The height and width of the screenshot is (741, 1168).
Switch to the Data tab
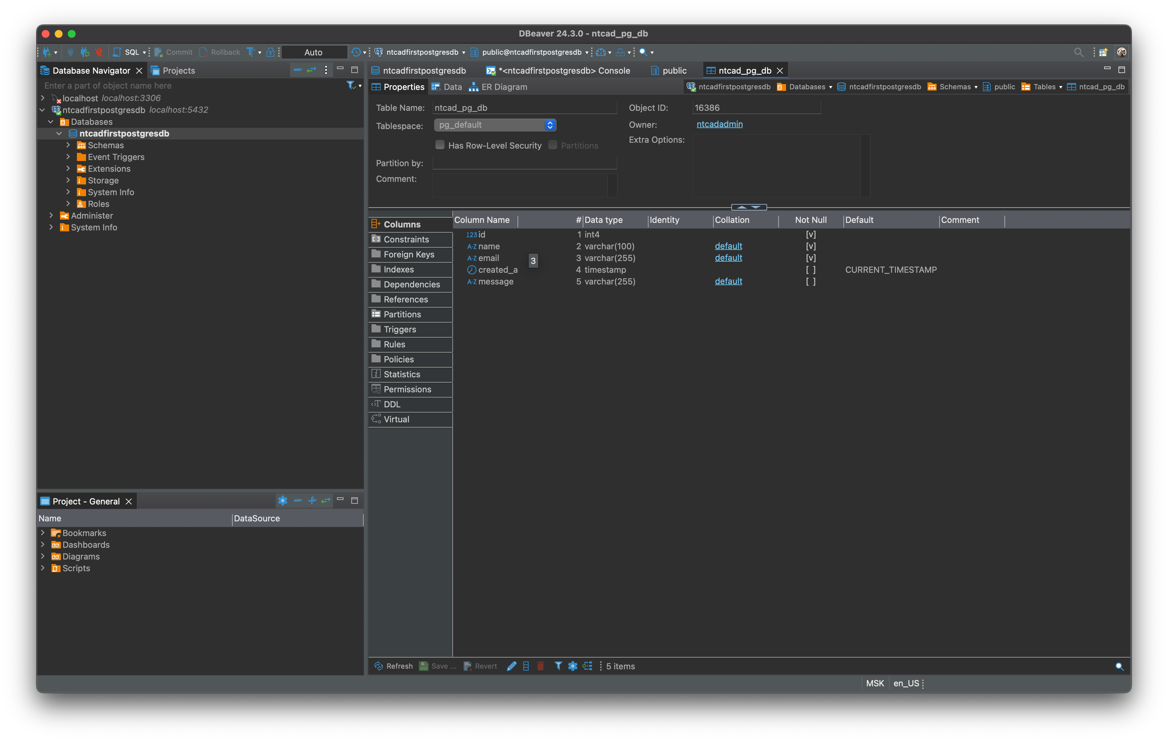point(447,87)
